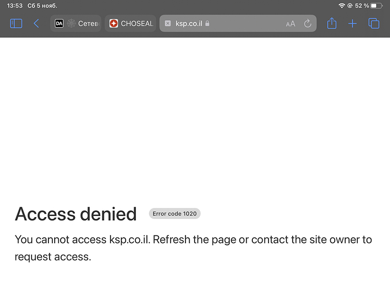The width and height of the screenshot is (390, 288).
Task: Tap the Error code 1020 badge
Action: 175,214
